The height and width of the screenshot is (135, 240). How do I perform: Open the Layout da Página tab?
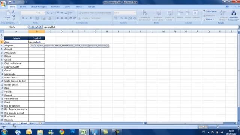pyautogui.click(x=38, y=7)
